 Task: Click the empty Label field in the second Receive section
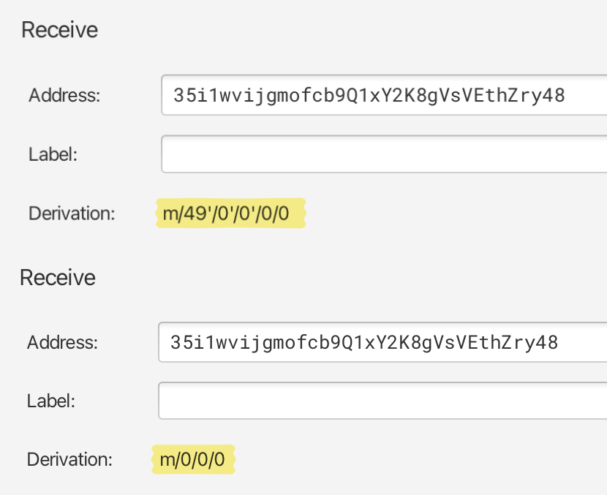382,401
